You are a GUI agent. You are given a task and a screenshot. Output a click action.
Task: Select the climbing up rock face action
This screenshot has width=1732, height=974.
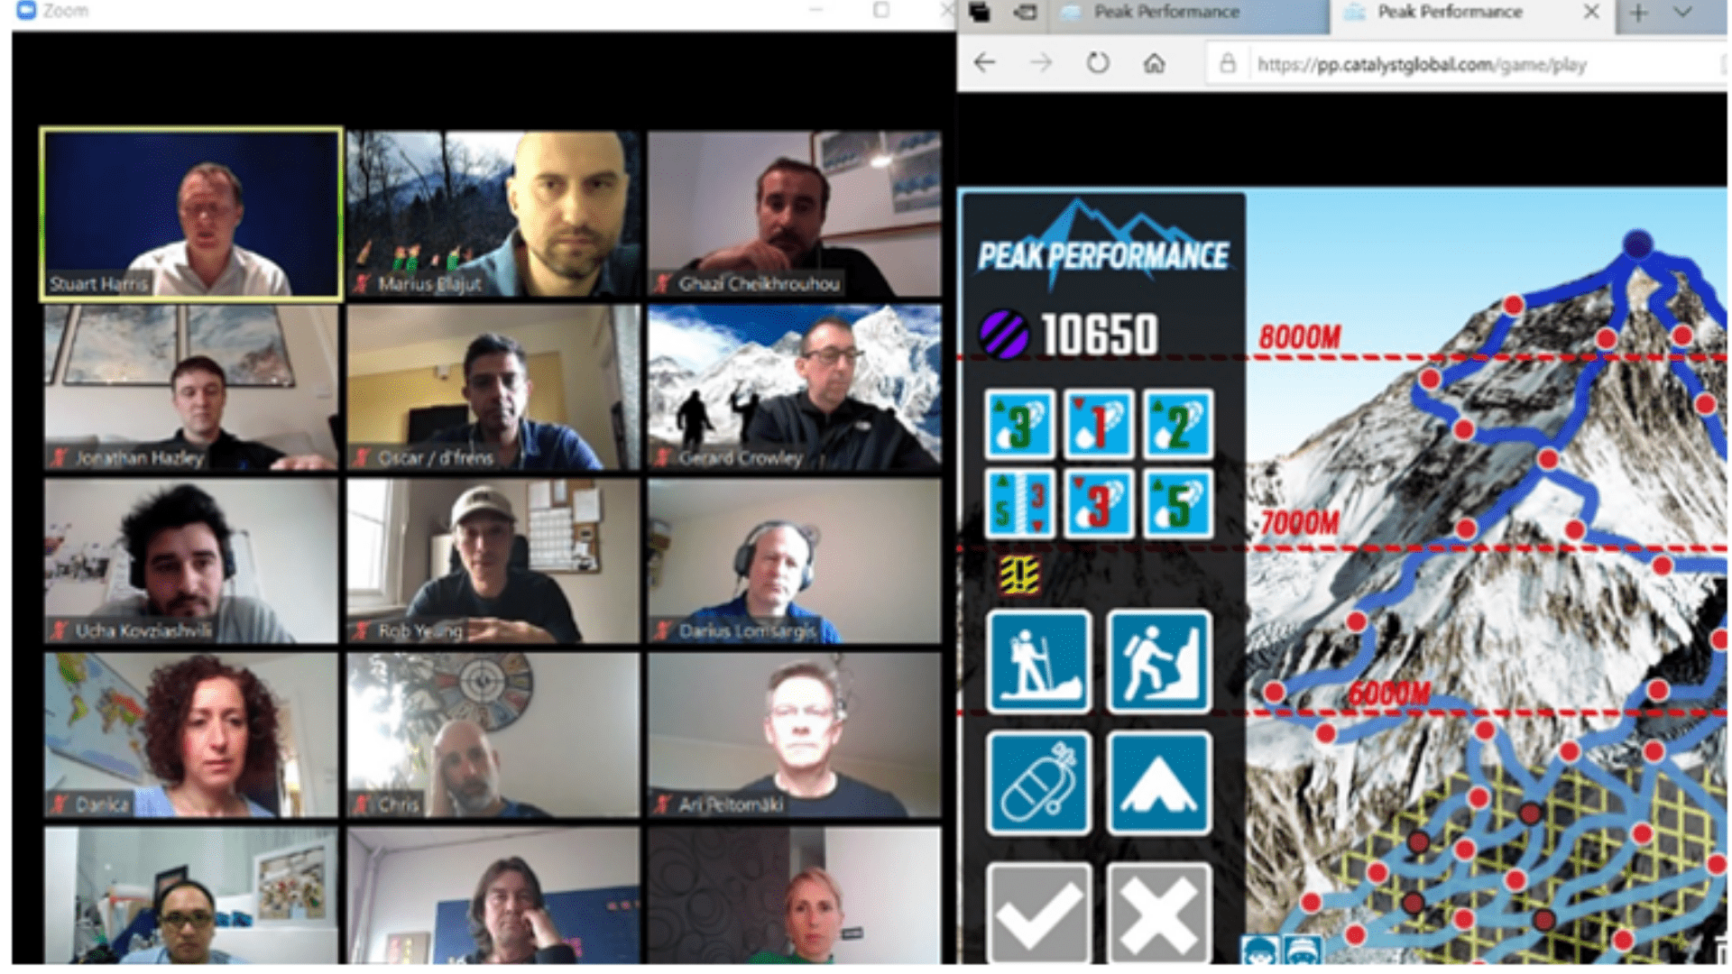click(x=1158, y=662)
